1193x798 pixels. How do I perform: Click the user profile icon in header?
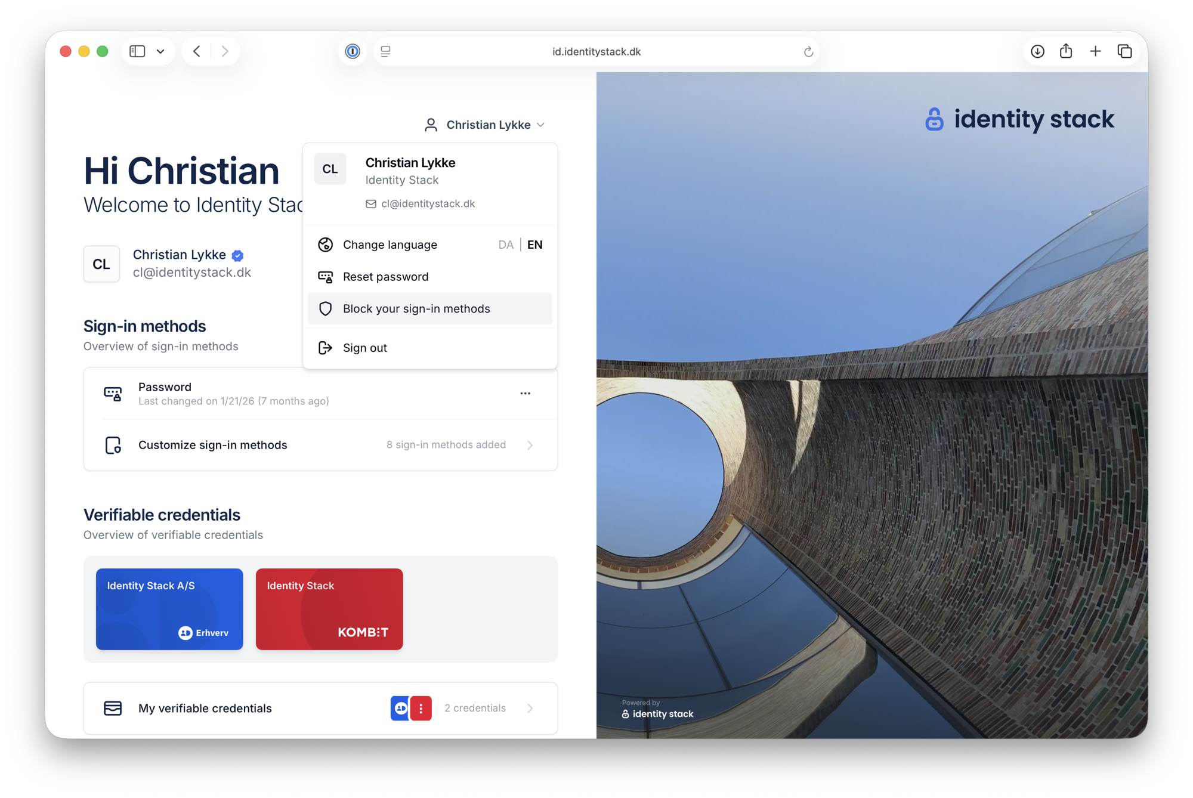tap(431, 125)
